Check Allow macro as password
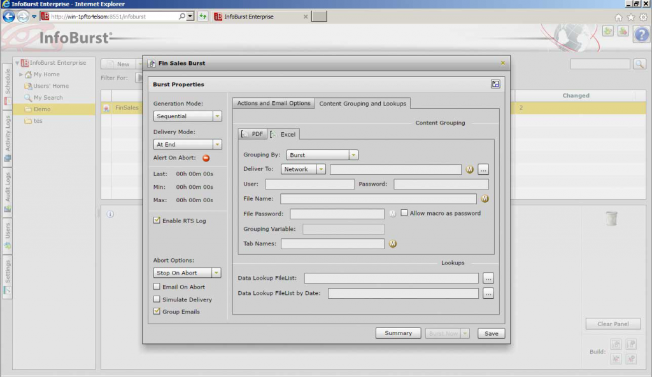Screen dimensions: 652x377 point(404,212)
